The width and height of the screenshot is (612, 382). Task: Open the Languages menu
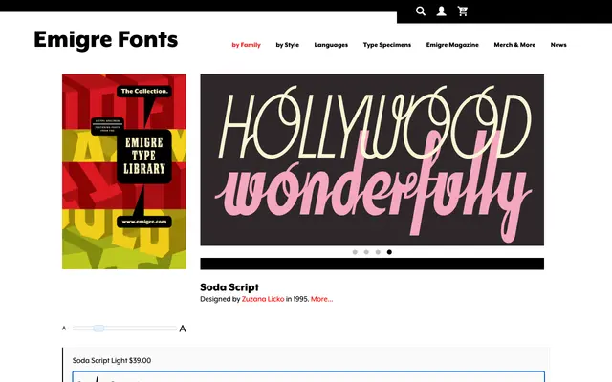pyautogui.click(x=331, y=45)
